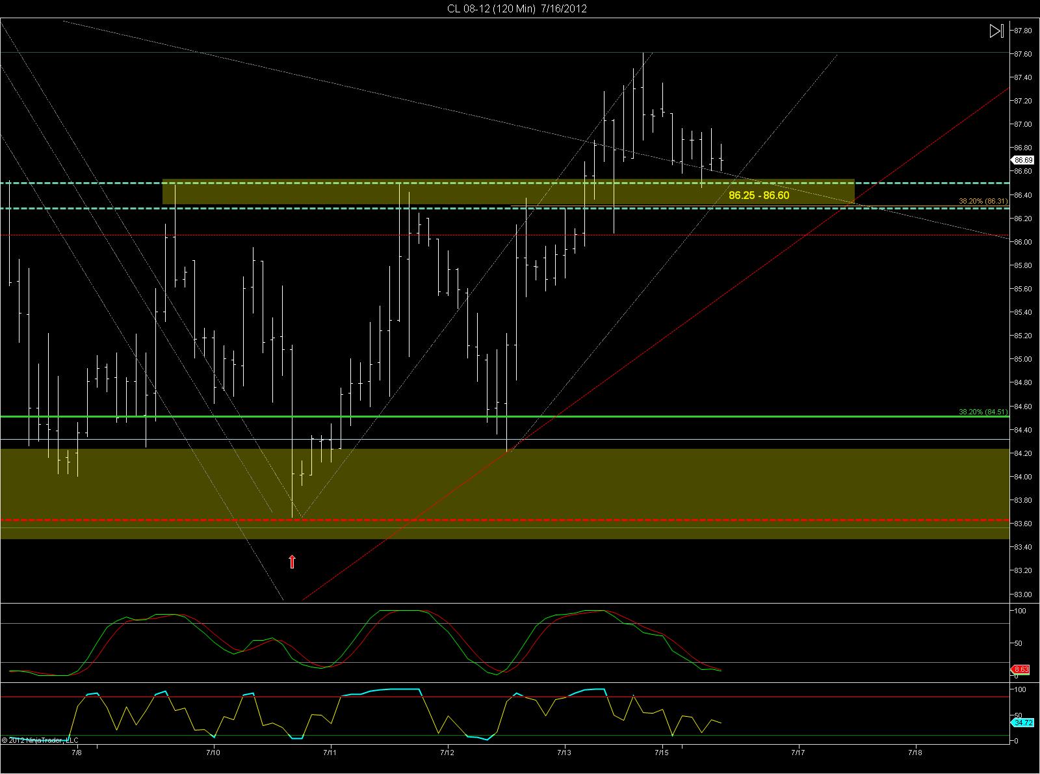Click the scroll-to-latest-bar arrow icon
Image resolution: width=1040 pixels, height=774 pixels.
pyautogui.click(x=996, y=31)
